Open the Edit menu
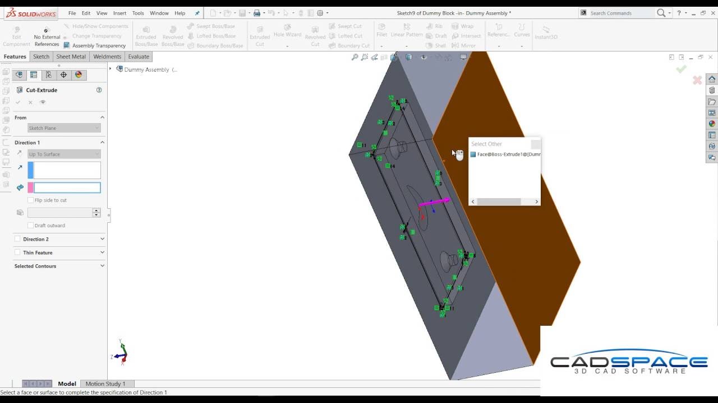 [x=86, y=13]
